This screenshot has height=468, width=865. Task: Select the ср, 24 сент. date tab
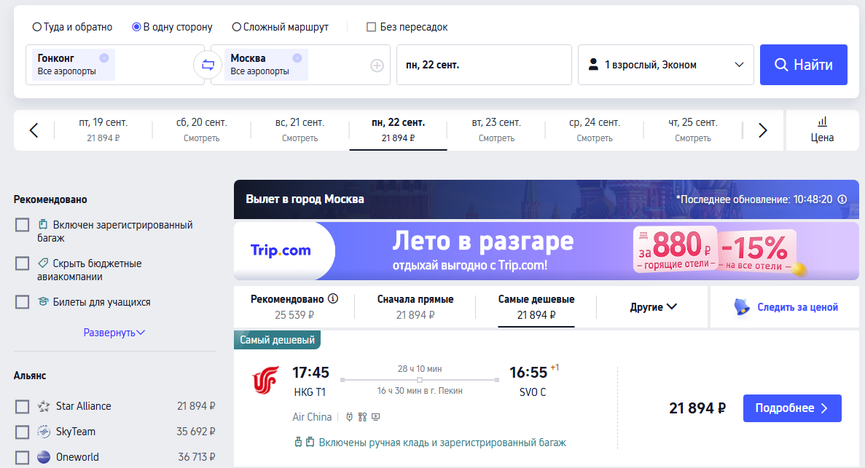click(595, 130)
